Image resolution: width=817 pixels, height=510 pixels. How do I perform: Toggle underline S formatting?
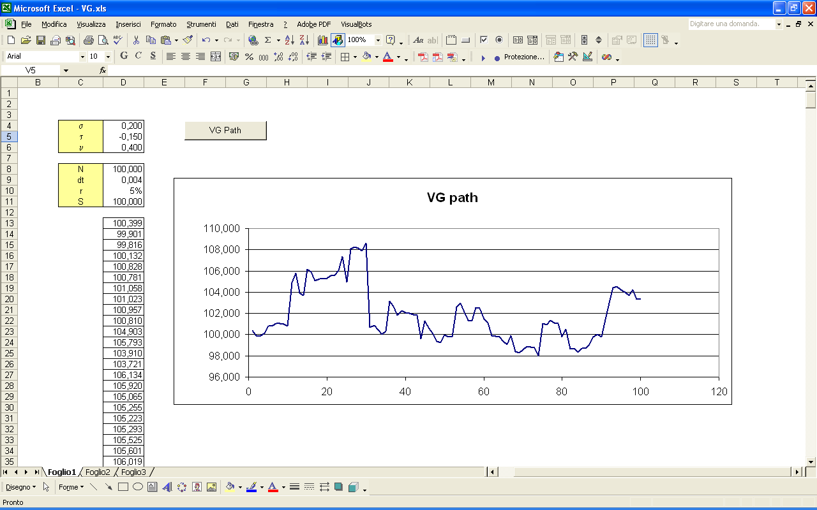pyautogui.click(x=153, y=56)
